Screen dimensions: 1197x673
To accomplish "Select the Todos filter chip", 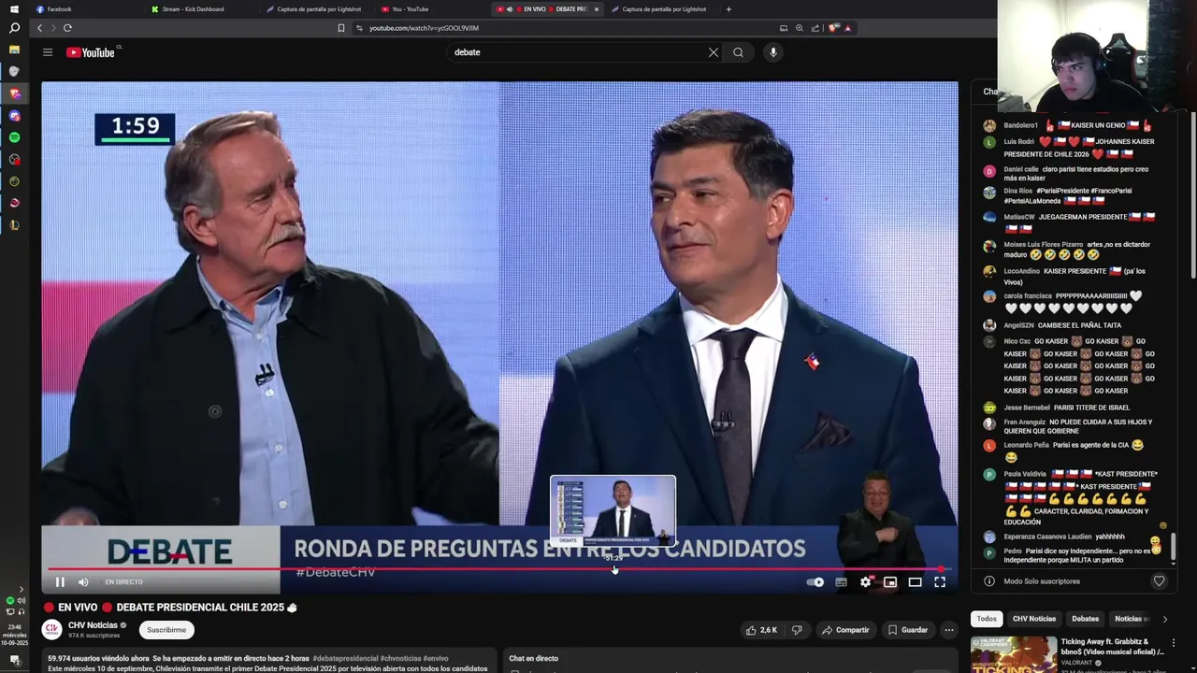I will click(x=987, y=619).
